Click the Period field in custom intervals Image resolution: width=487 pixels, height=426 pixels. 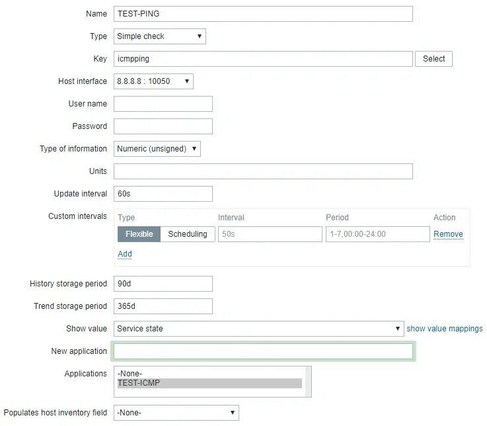pyautogui.click(x=377, y=234)
